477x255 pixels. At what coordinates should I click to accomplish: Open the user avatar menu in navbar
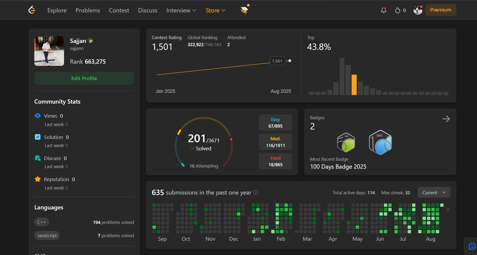pyautogui.click(x=418, y=10)
